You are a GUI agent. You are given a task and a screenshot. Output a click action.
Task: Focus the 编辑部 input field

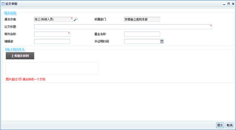(x=52, y=41)
